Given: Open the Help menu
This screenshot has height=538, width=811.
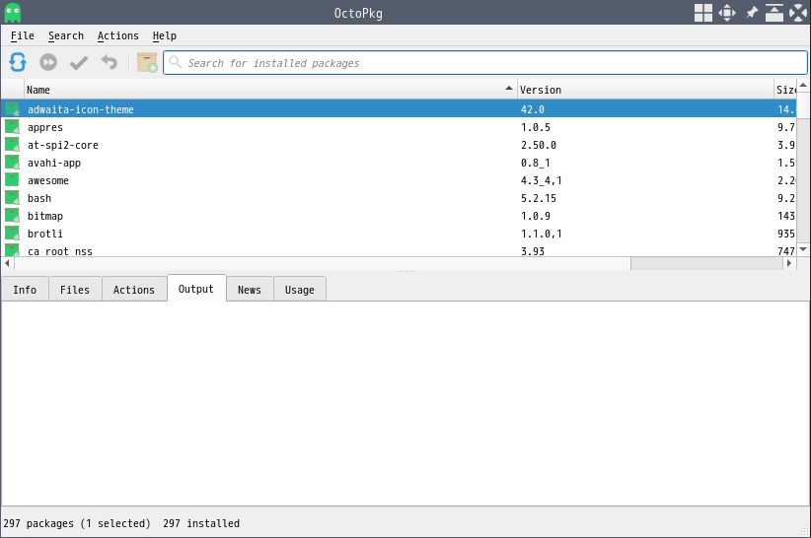Looking at the screenshot, I should pos(165,35).
